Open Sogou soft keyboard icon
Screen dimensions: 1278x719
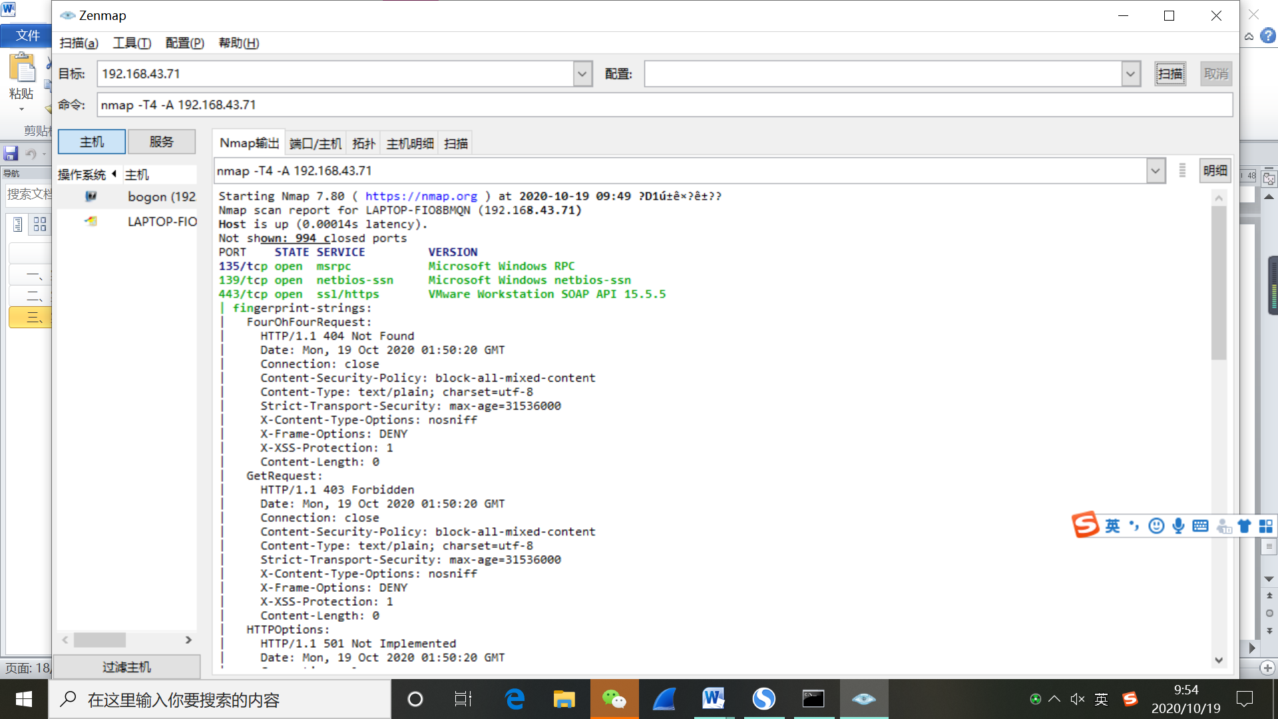pyautogui.click(x=1200, y=526)
